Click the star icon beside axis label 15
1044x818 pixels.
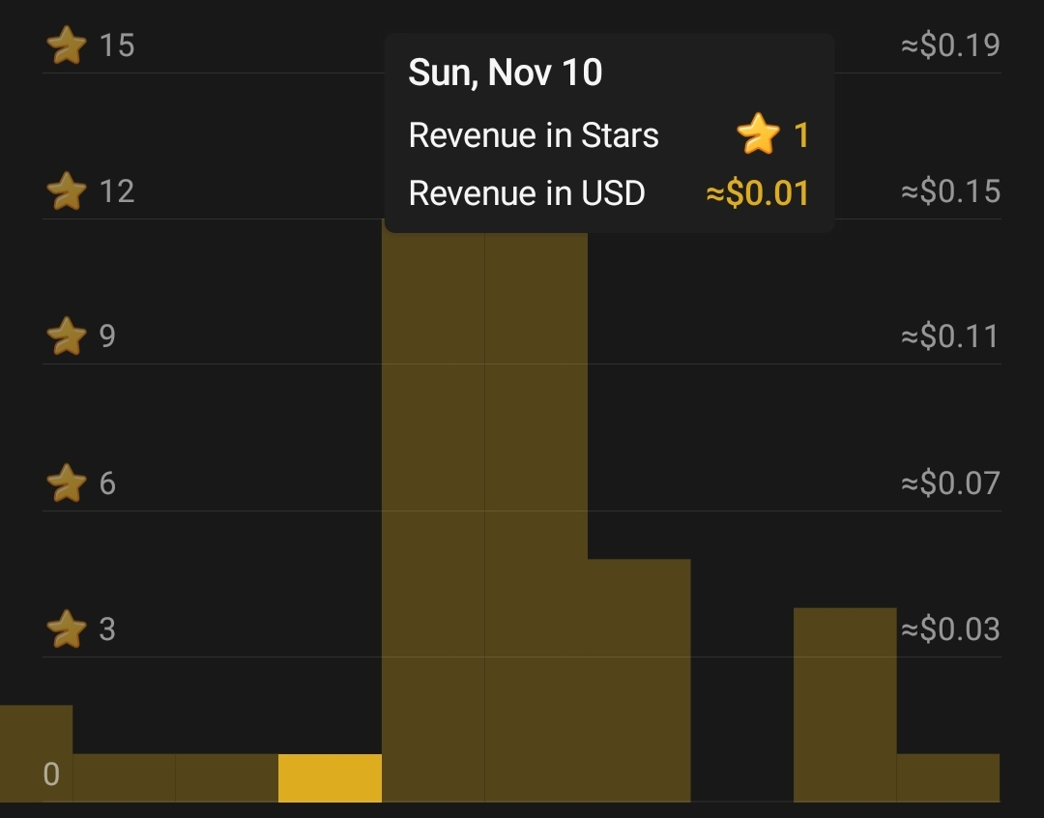coord(66,45)
